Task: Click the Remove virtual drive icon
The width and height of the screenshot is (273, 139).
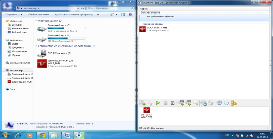Action: coord(195,103)
